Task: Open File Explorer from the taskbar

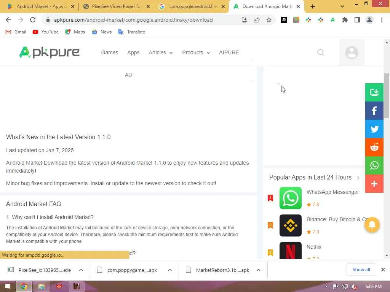Action: (x=41, y=286)
